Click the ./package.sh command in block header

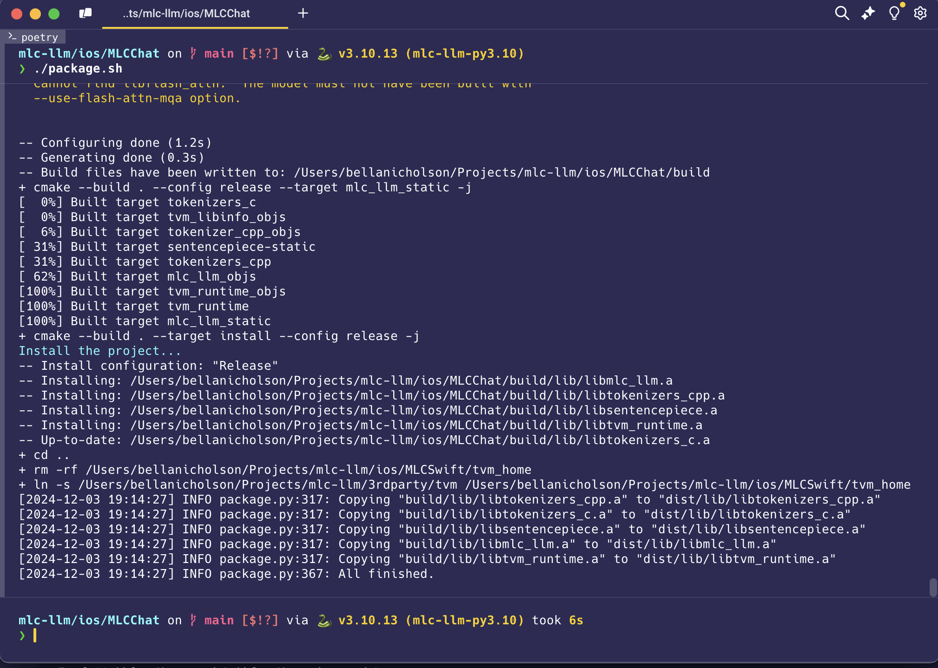78,69
